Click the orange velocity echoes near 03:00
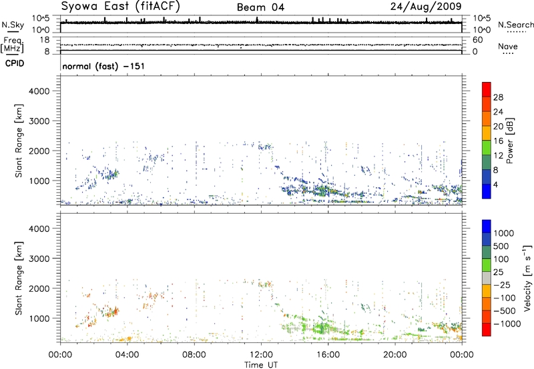The width and height of the screenshot is (534, 369). pyautogui.click(x=111, y=312)
